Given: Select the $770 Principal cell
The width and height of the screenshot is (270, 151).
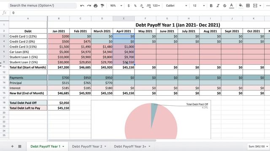Looking at the screenshot, I should click(102, 83).
